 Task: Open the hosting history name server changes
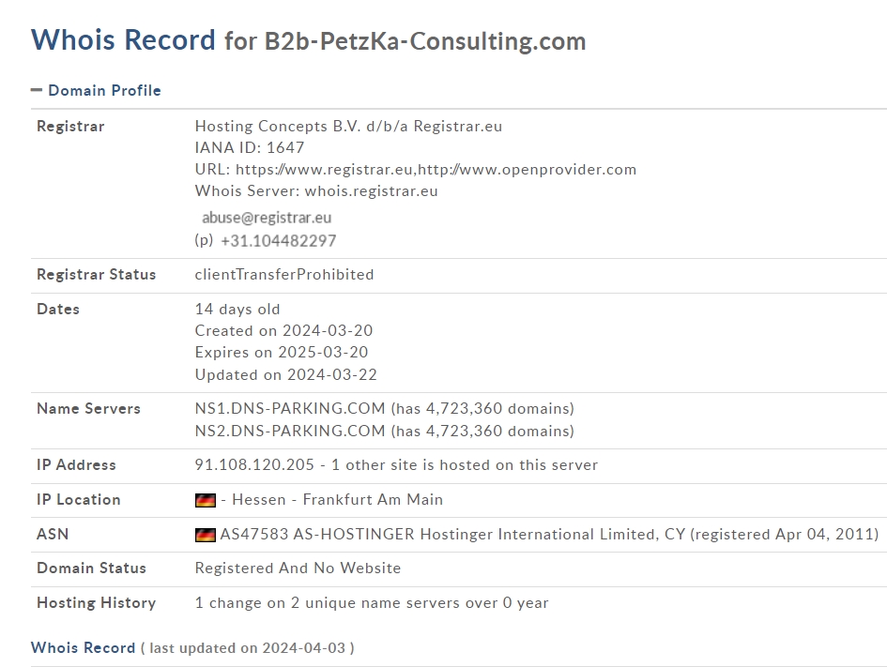pyautogui.click(x=372, y=603)
